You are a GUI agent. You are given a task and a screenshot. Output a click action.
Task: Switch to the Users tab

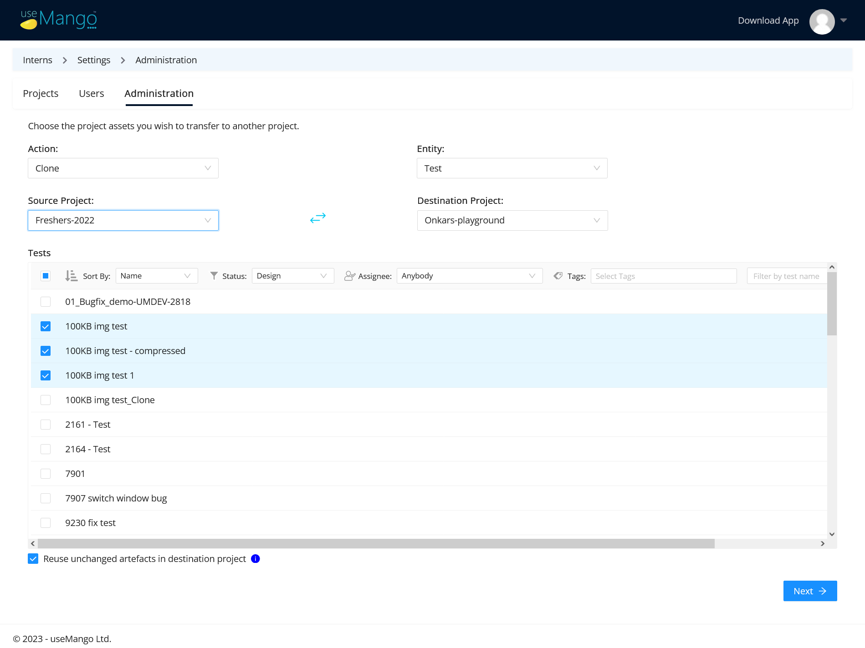point(92,93)
